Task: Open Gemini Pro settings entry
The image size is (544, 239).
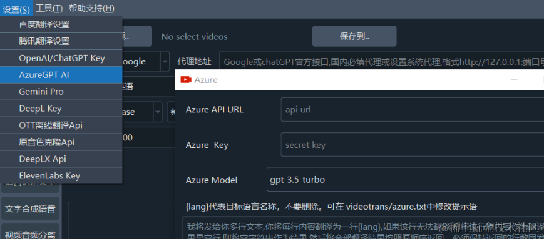Action: (61, 92)
